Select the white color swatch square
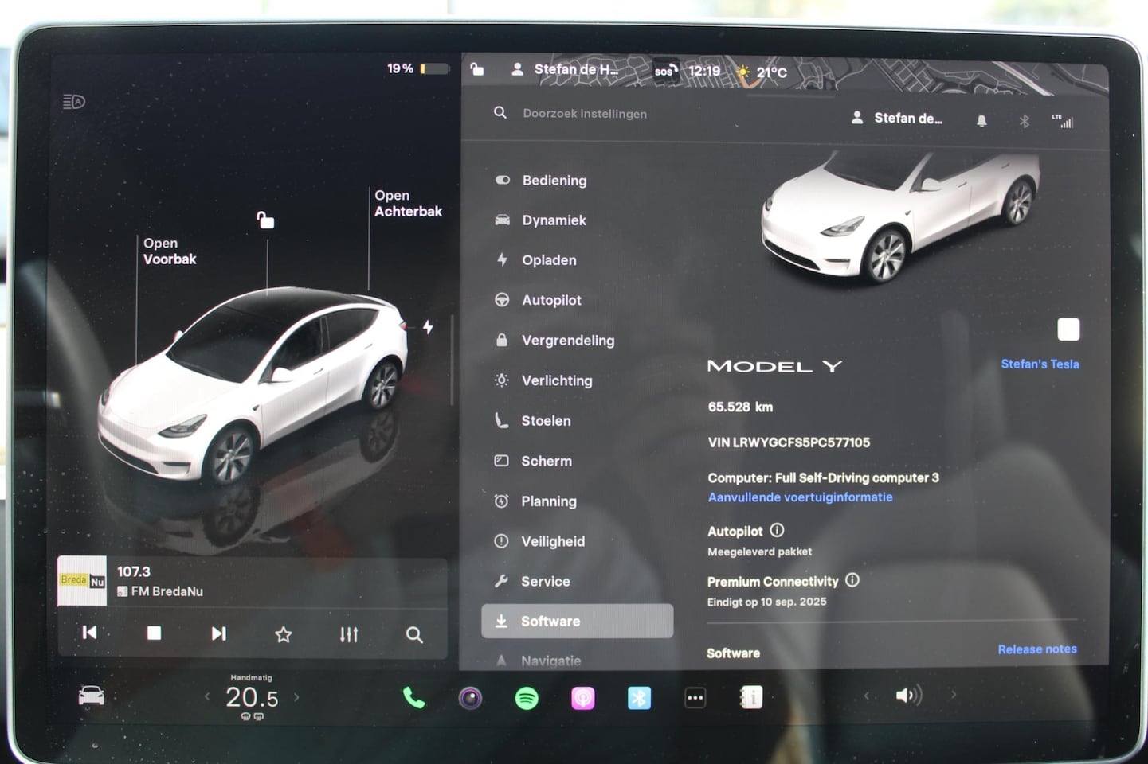The image size is (1148, 764). [x=1068, y=329]
